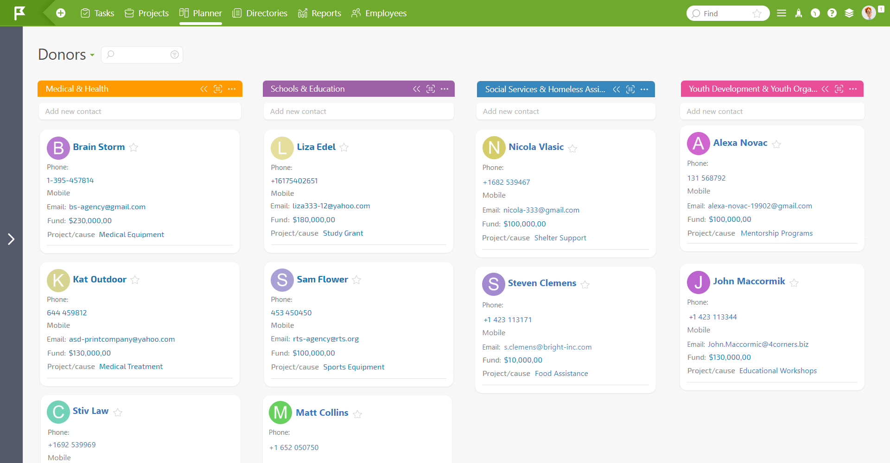The height and width of the screenshot is (463, 890).
Task: Open the Reports menu
Action: [x=319, y=13]
